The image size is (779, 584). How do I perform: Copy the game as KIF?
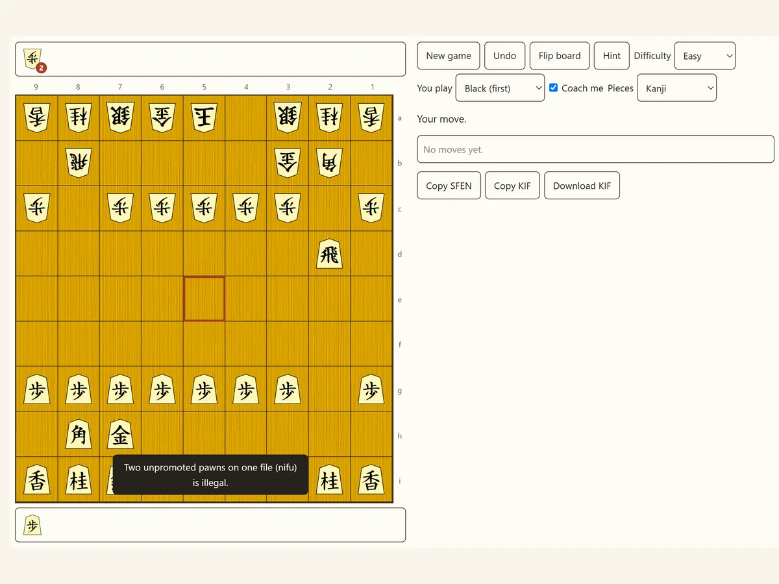pos(512,186)
